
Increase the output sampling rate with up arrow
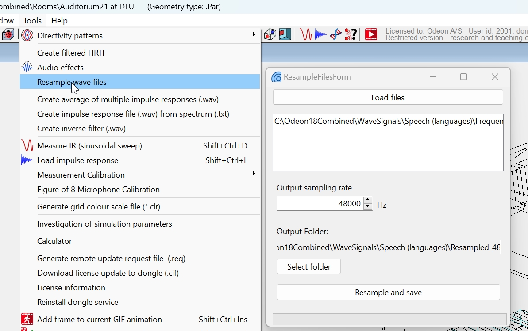368,200
